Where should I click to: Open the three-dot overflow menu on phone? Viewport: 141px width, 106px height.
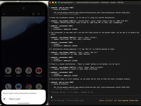pos(43,14)
